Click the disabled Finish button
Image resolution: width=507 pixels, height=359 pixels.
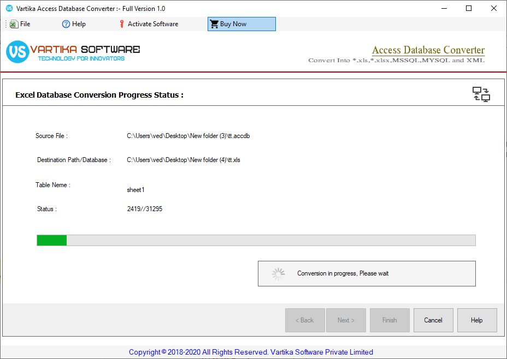[390, 320]
